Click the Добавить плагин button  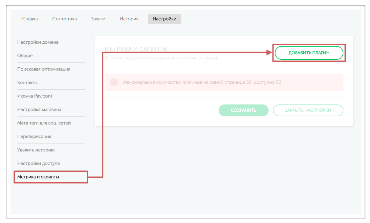point(309,53)
